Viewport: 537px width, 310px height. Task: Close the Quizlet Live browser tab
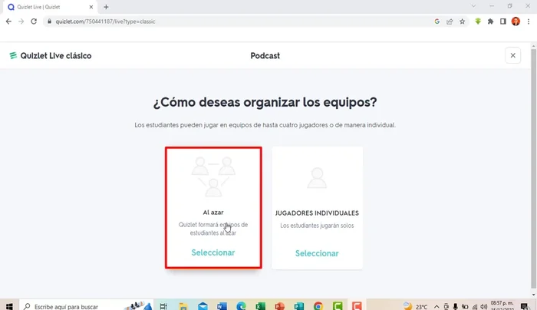91,7
